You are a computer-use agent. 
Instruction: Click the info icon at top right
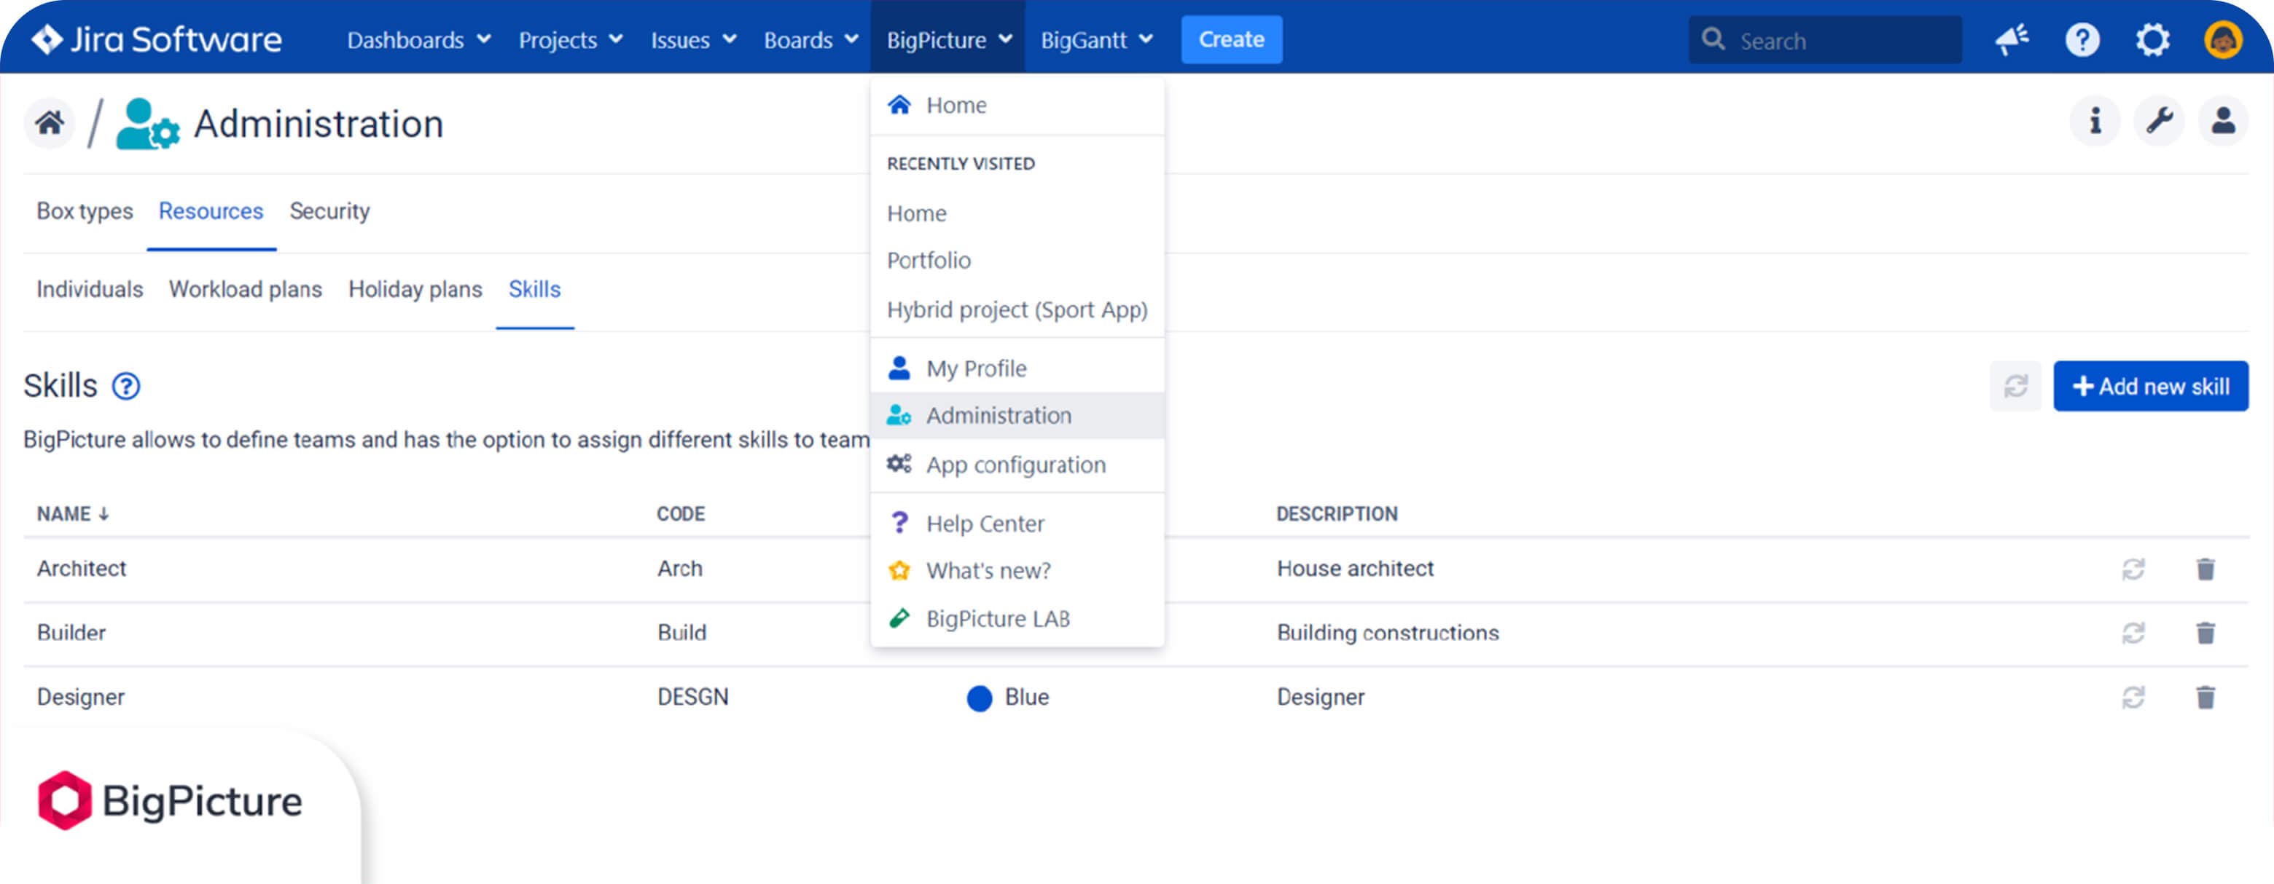point(2095,121)
